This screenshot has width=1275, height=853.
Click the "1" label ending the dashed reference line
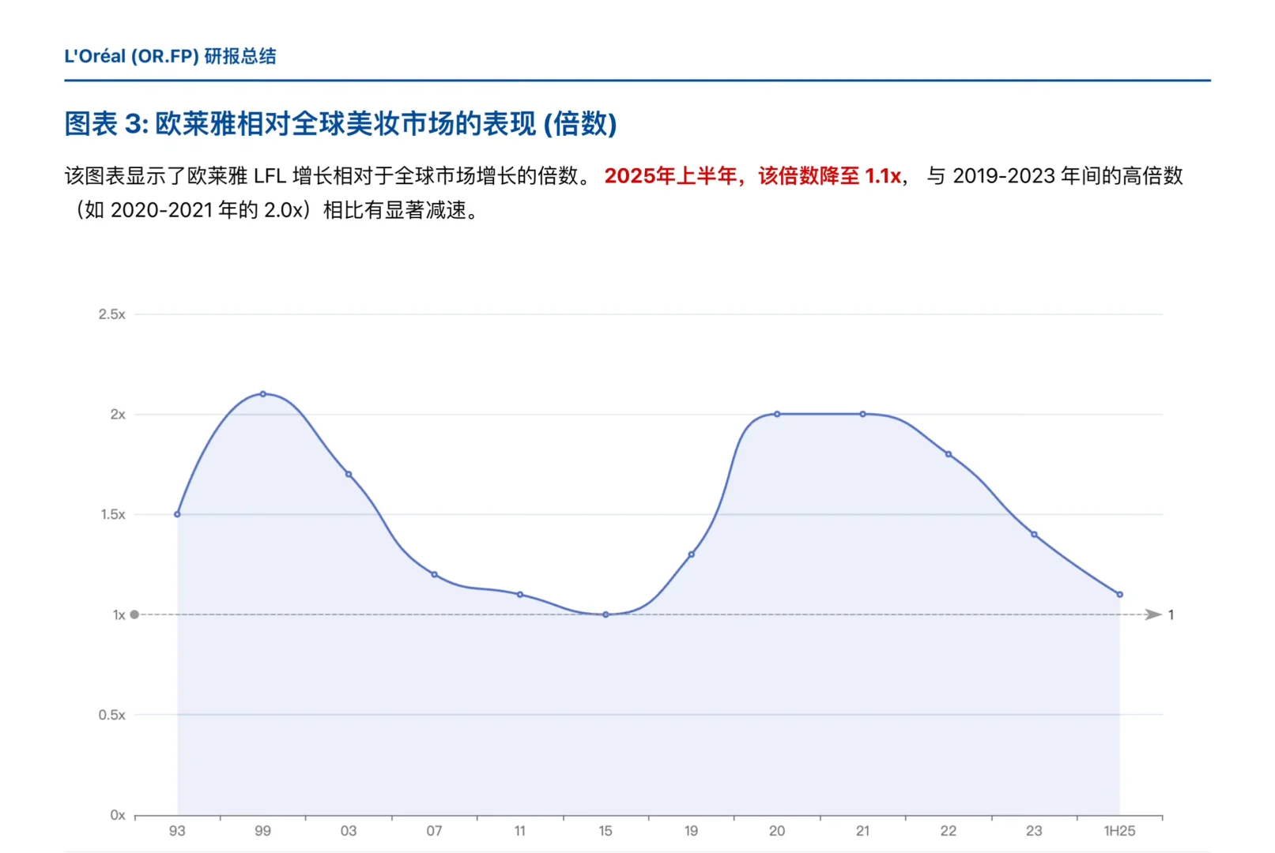tap(1171, 614)
